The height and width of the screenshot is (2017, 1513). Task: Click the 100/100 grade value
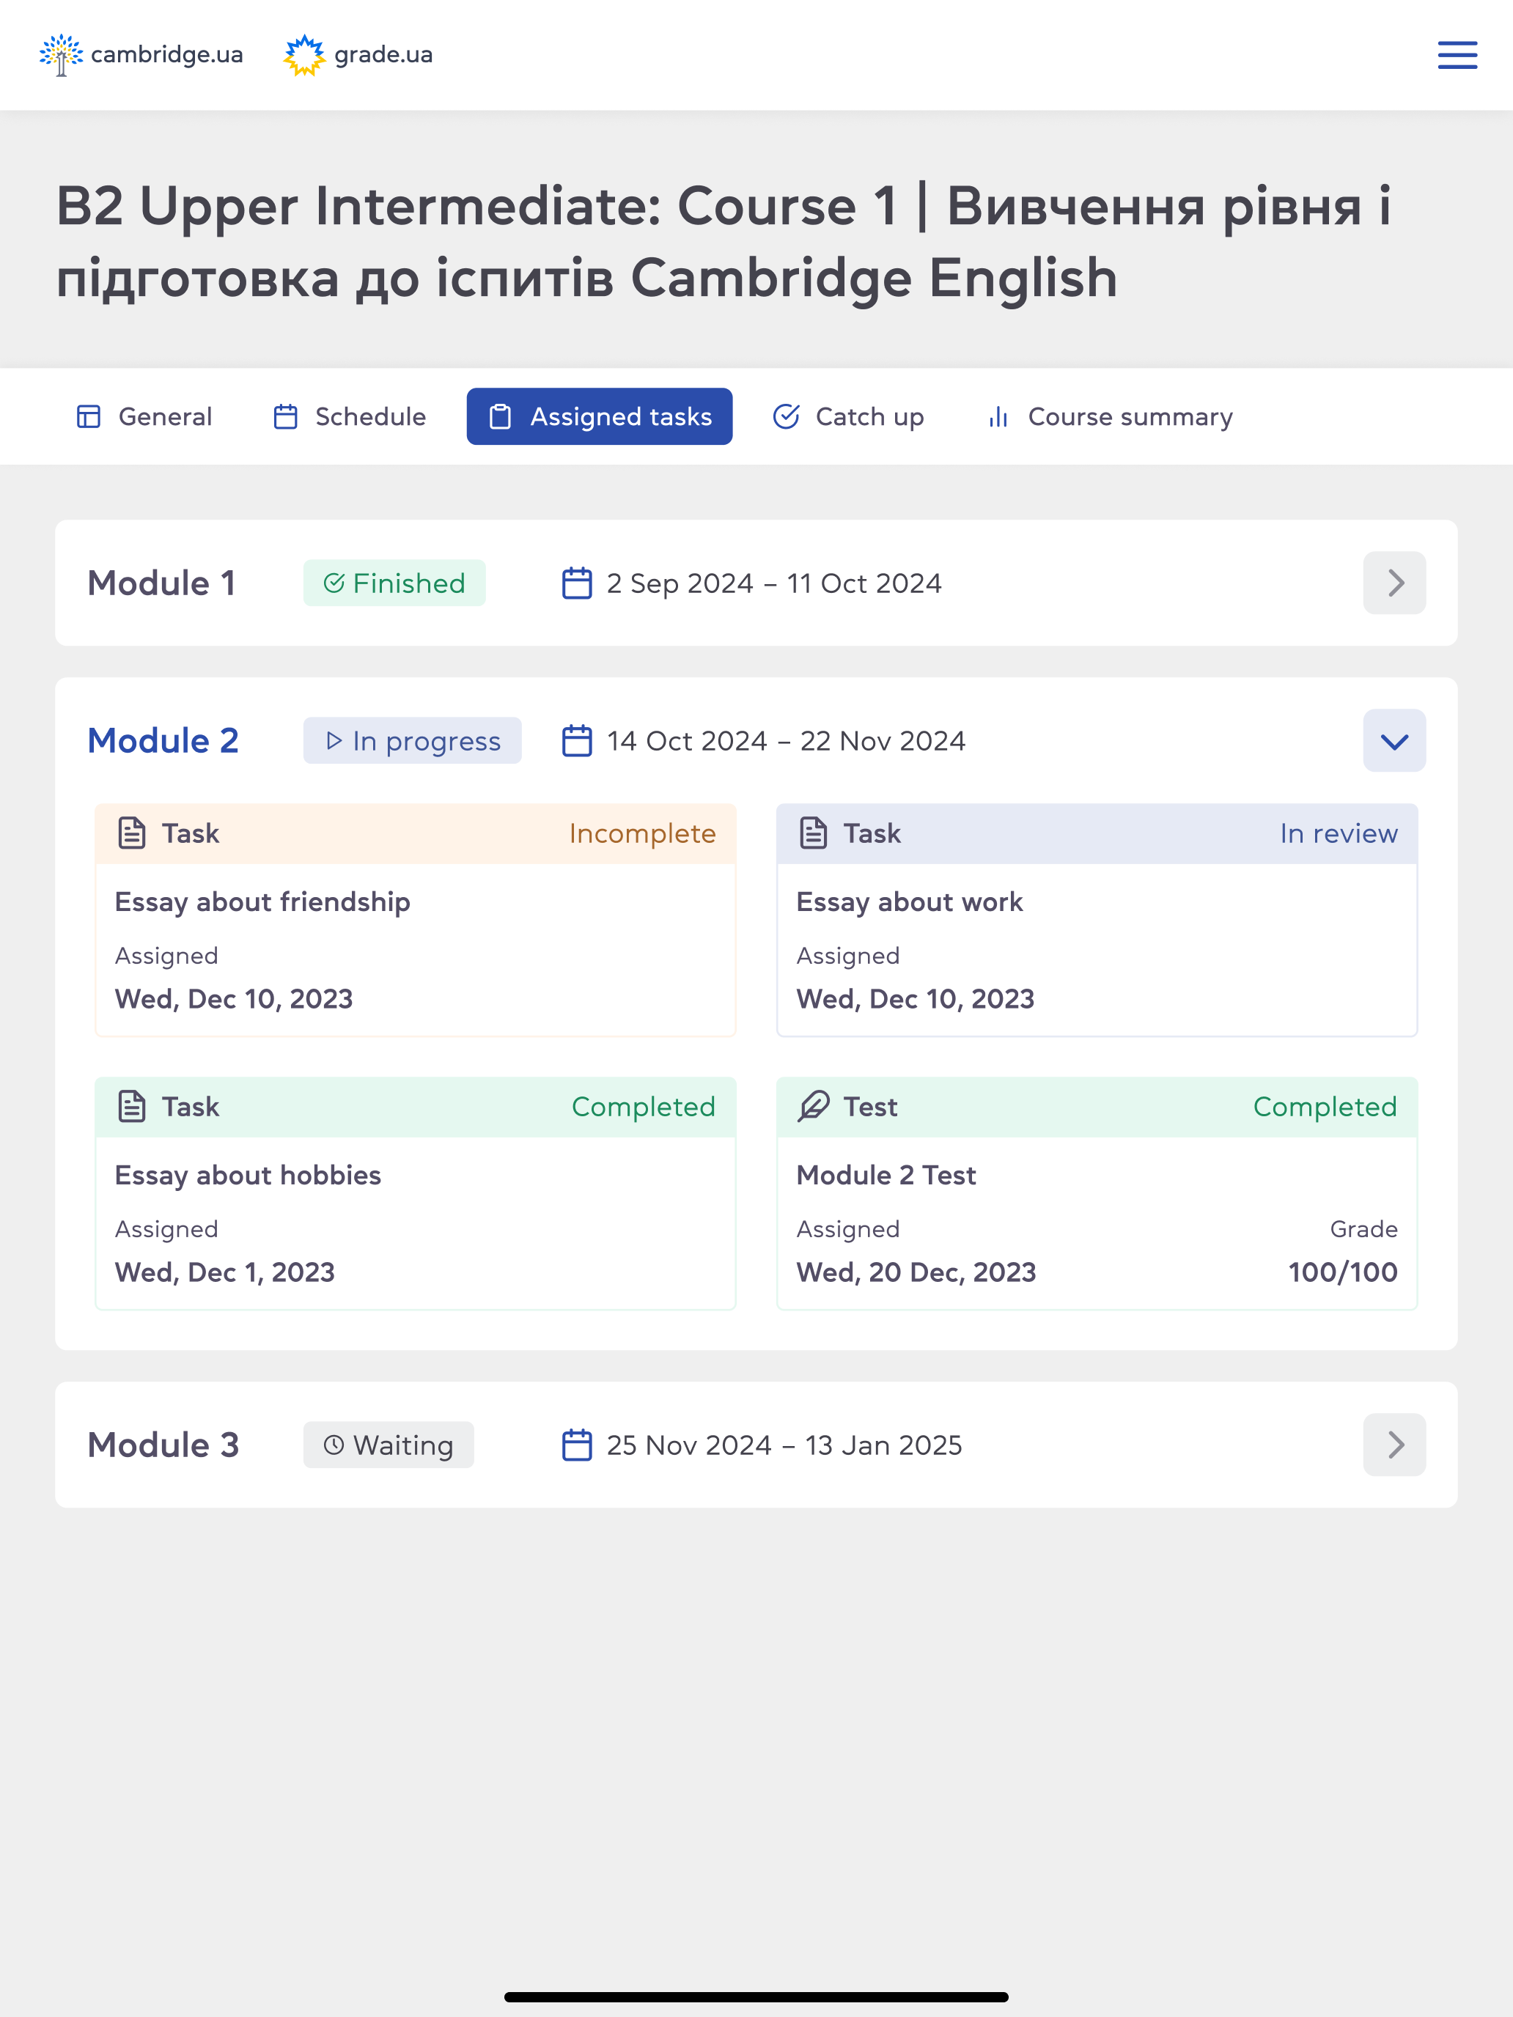(x=1342, y=1272)
